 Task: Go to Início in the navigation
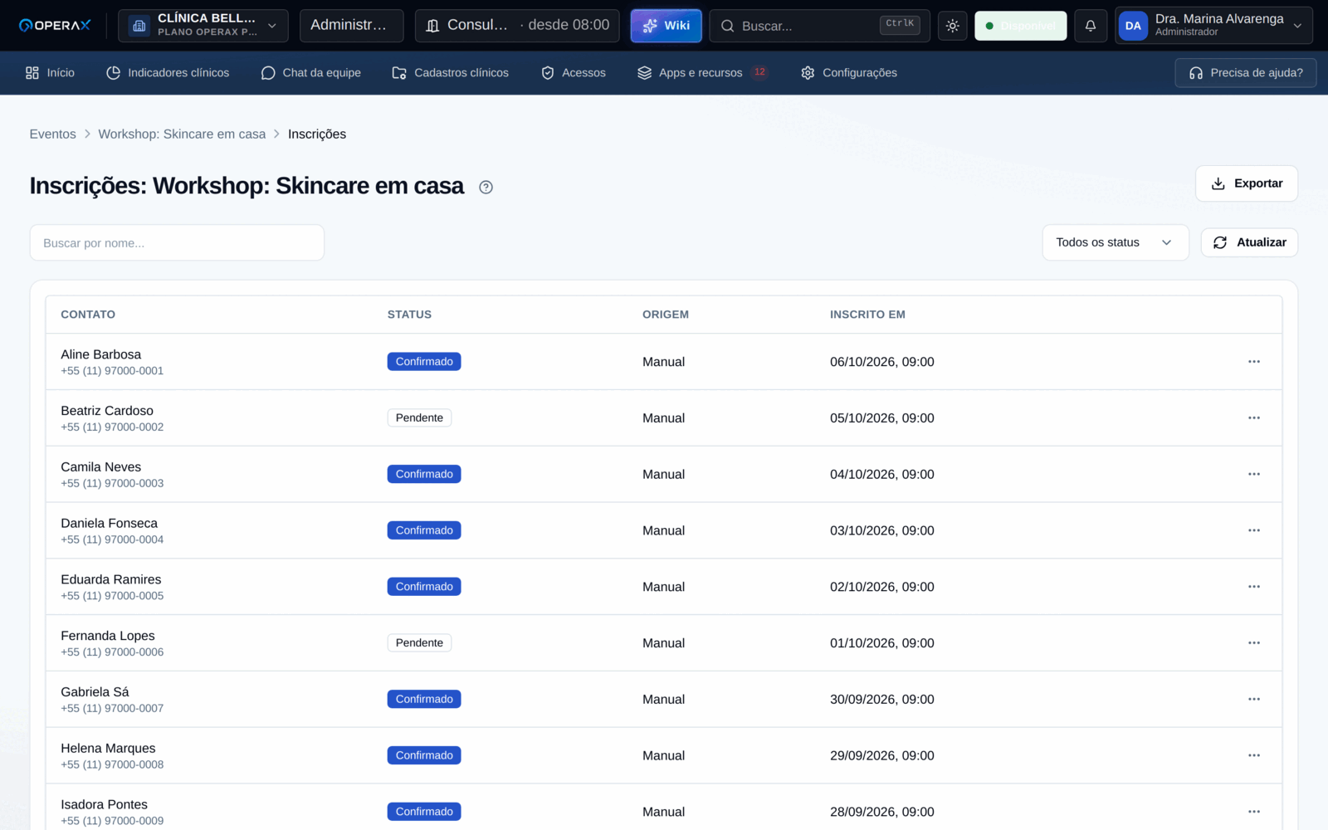pyautogui.click(x=50, y=73)
